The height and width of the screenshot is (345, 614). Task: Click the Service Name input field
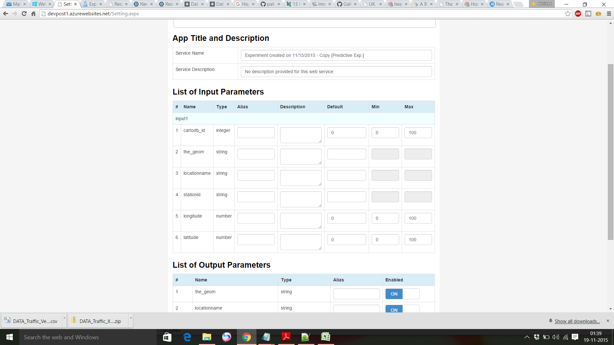(x=336, y=55)
